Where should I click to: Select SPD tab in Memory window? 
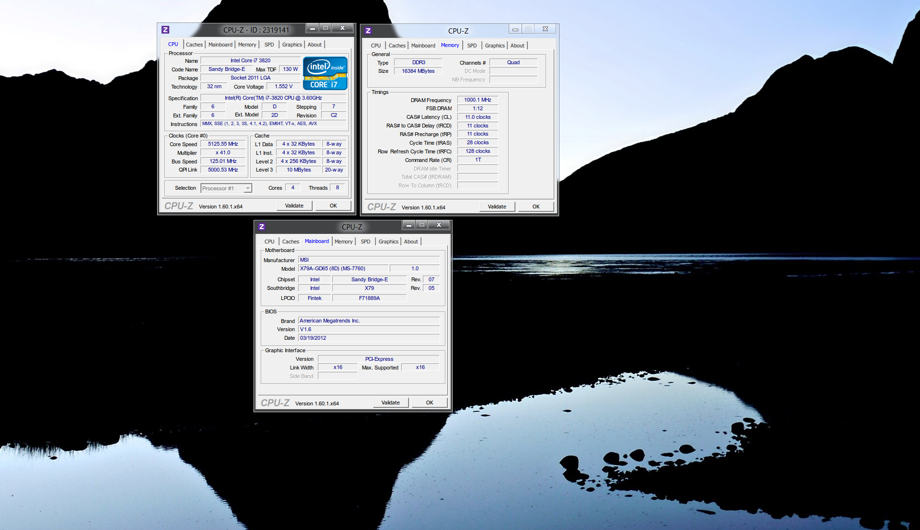(472, 46)
